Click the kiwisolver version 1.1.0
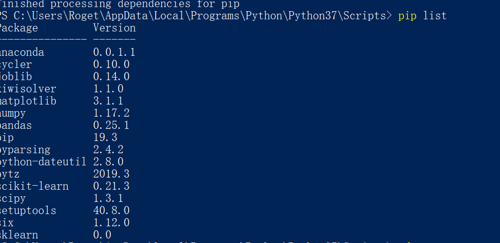This screenshot has width=500, height=243. click(108, 89)
